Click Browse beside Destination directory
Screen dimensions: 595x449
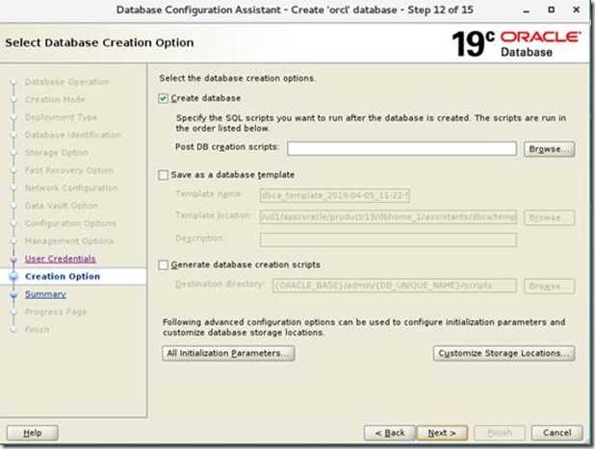[549, 287]
